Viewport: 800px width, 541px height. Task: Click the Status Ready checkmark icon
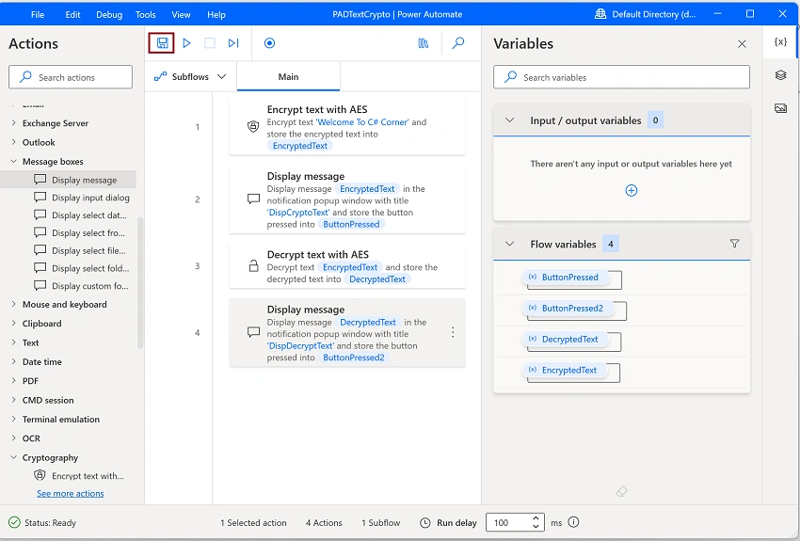14,522
